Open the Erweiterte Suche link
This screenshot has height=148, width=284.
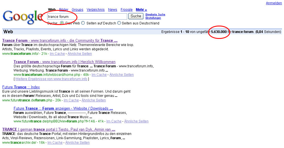pos(155,14)
